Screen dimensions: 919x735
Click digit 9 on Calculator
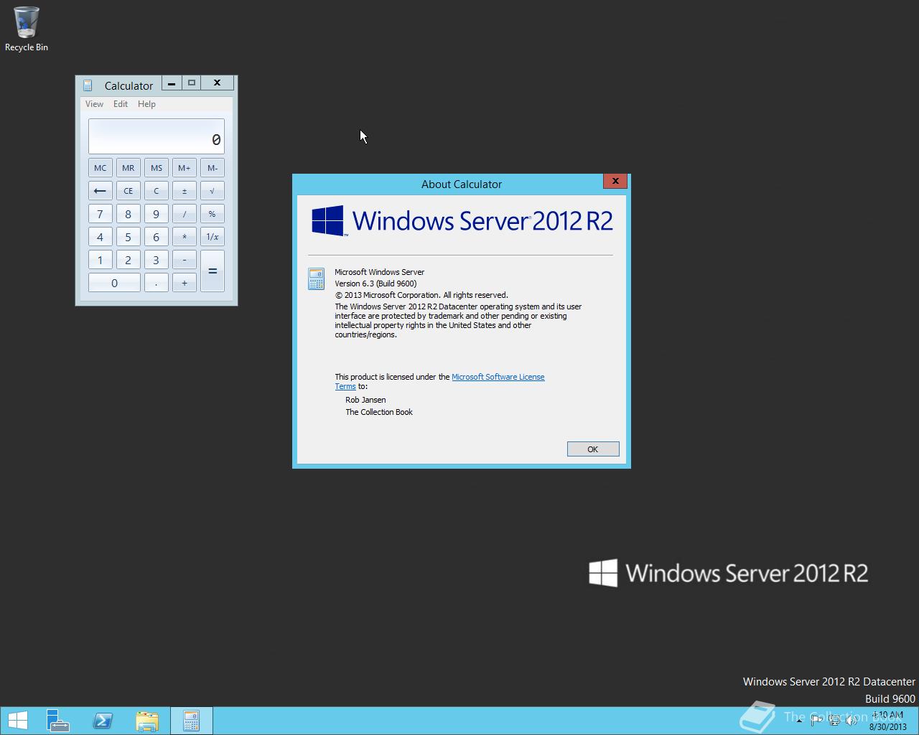[x=156, y=214]
